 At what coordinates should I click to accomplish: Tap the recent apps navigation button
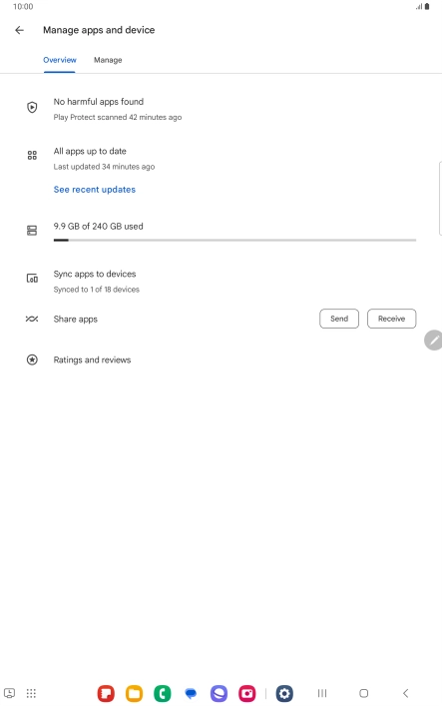322,693
